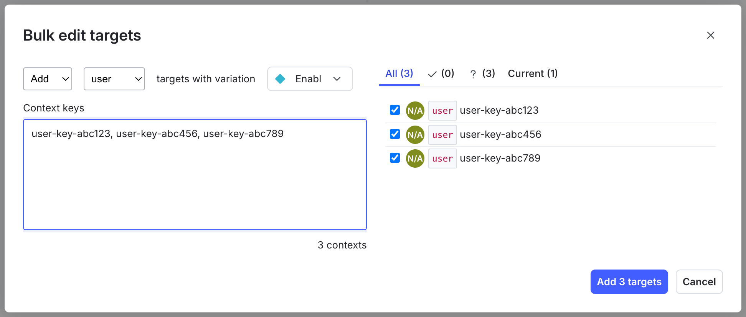
Task: Focus the Context keys text area
Action: click(x=195, y=175)
